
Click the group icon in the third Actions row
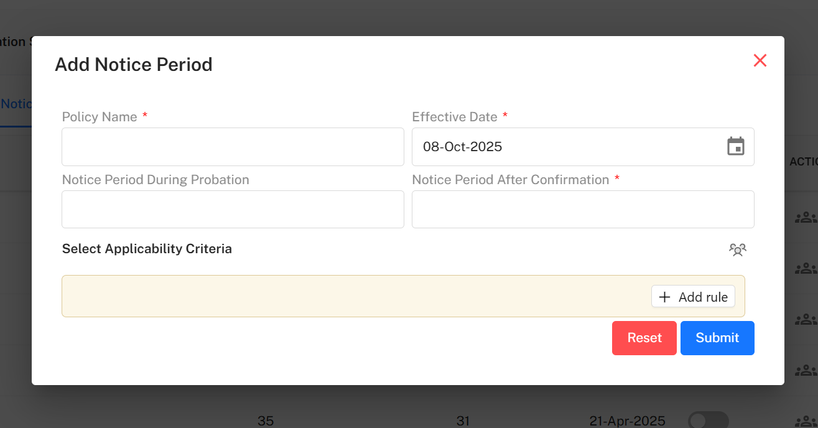pos(806,319)
